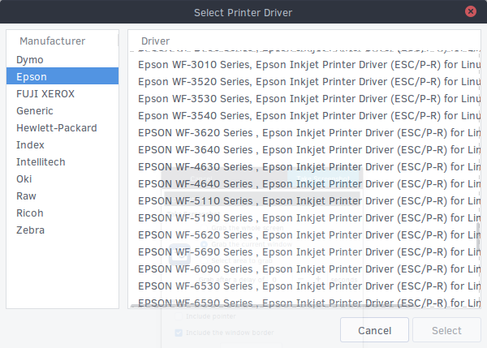Close the Select Printer Driver dialog
The height and width of the screenshot is (348, 487).
[x=471, y=11]
